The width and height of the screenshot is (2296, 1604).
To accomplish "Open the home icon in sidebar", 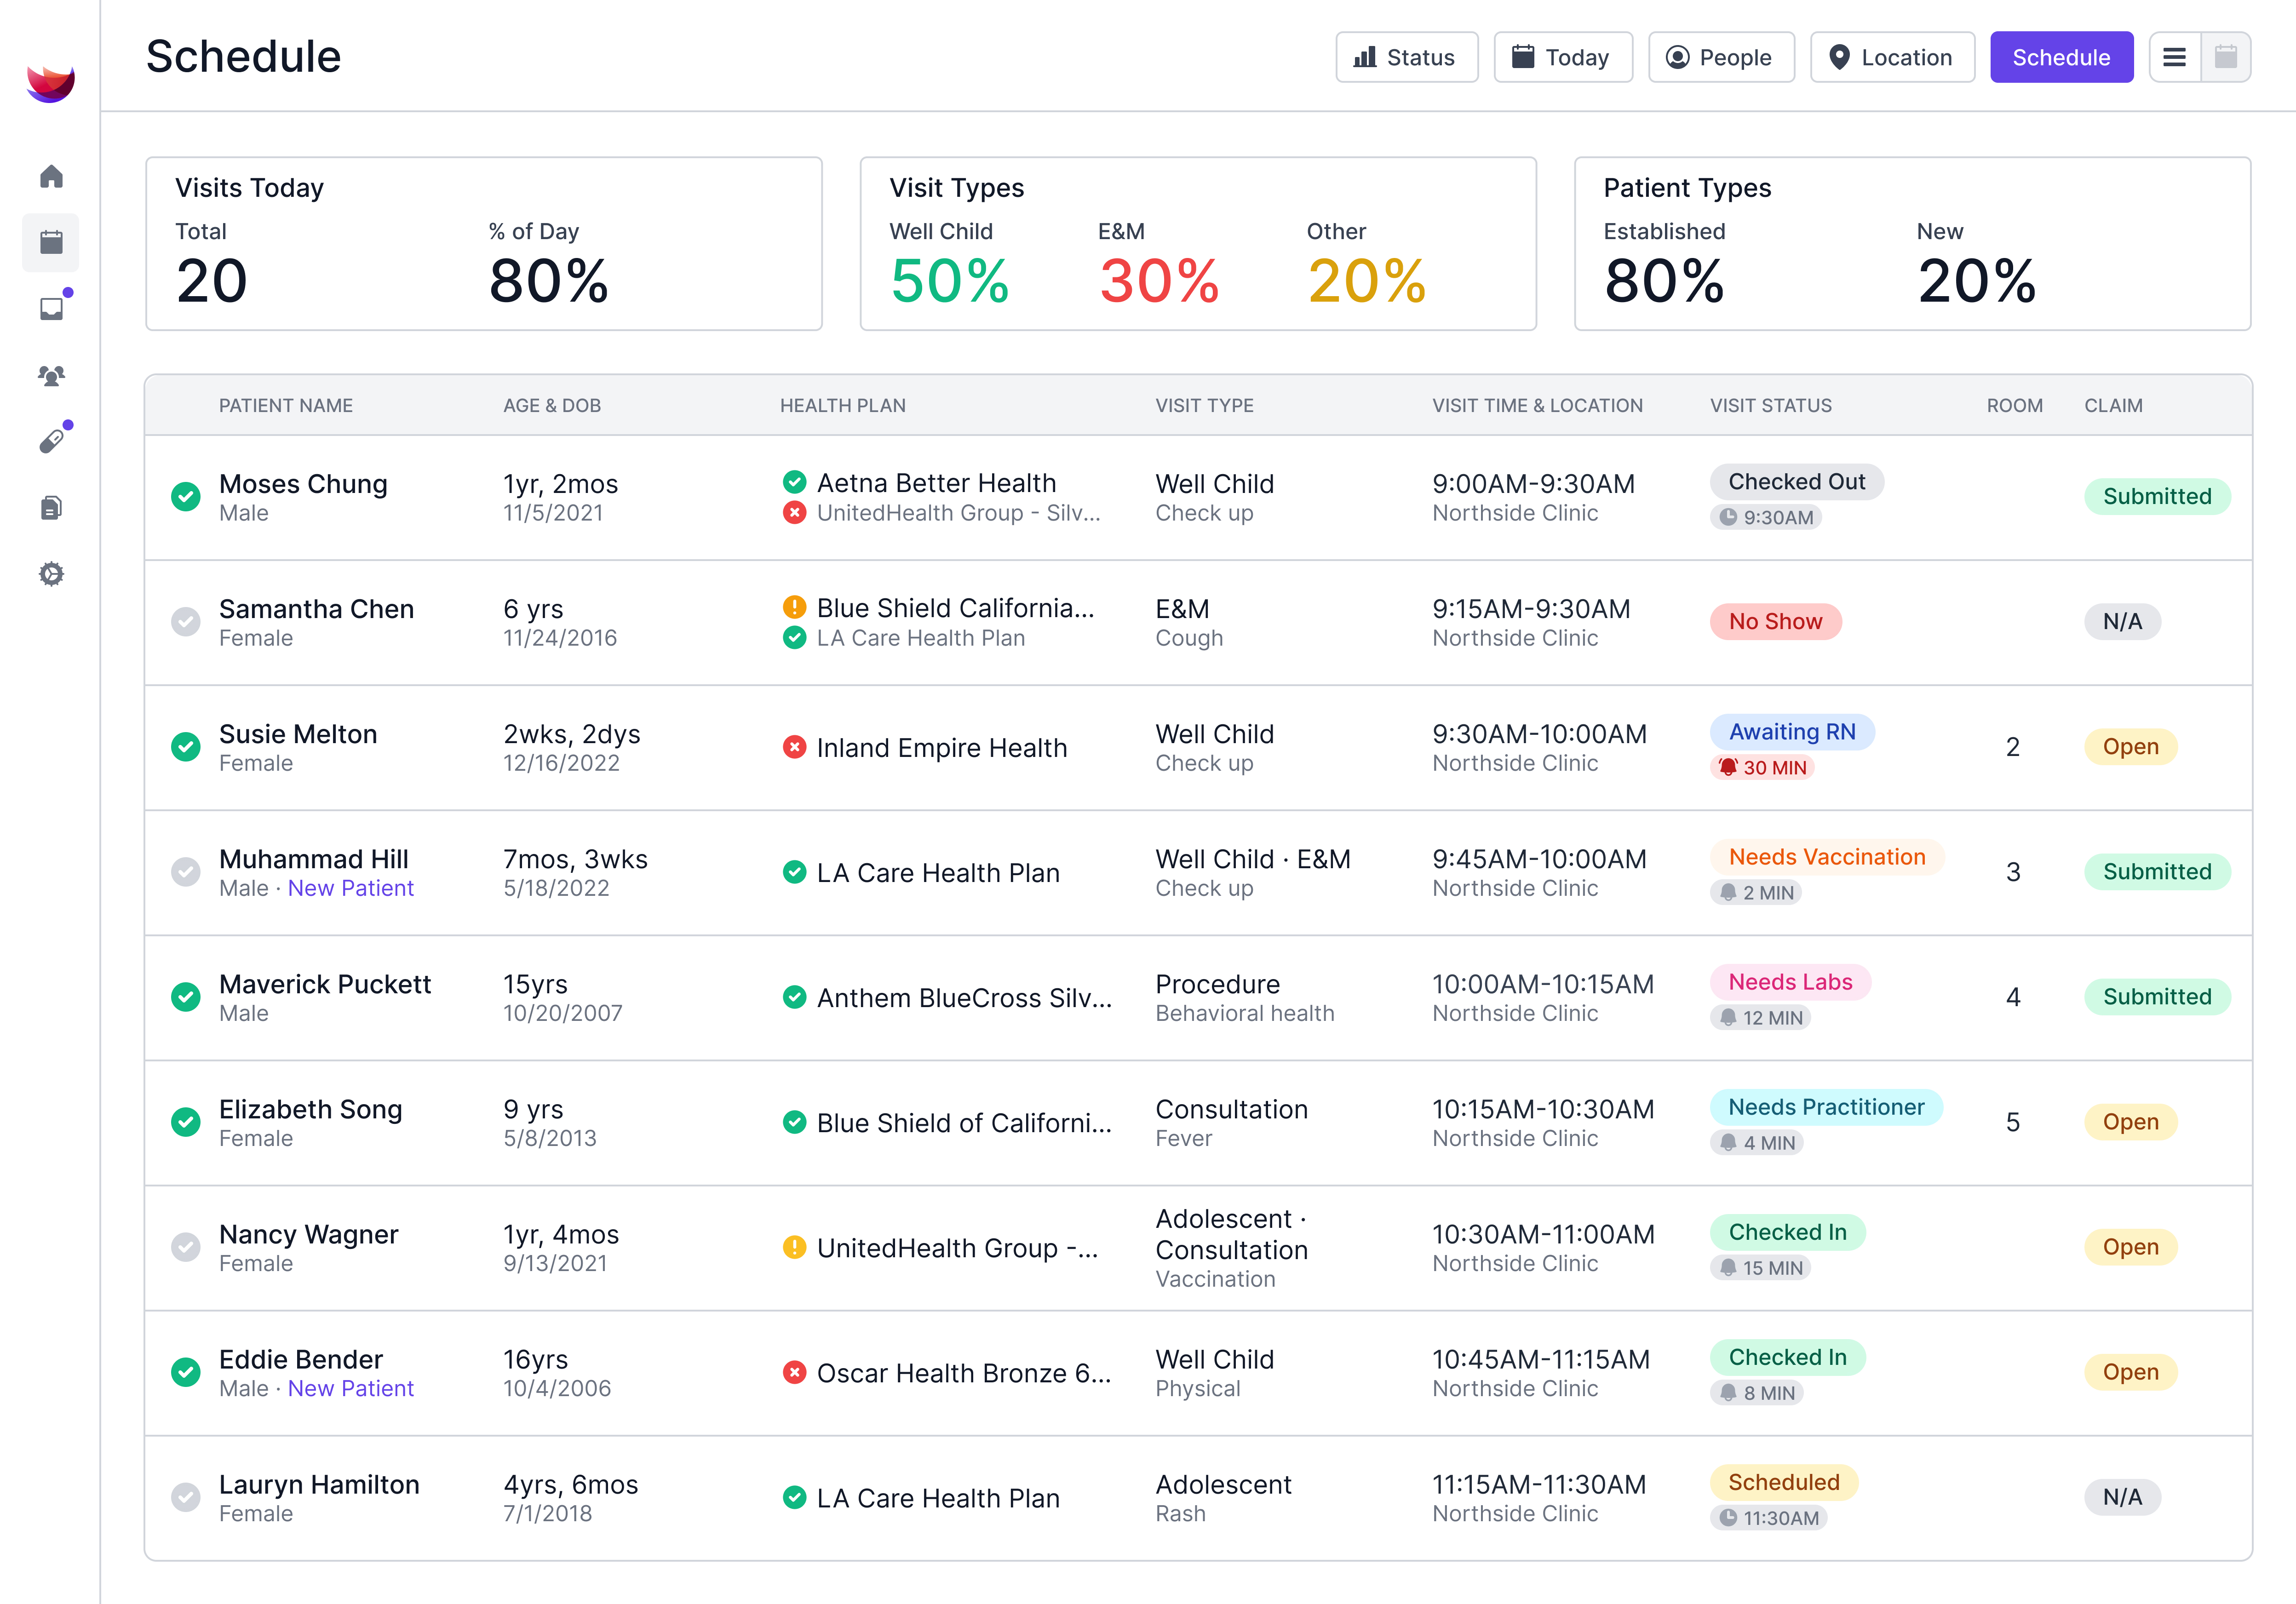I will [x=51, y=177].
